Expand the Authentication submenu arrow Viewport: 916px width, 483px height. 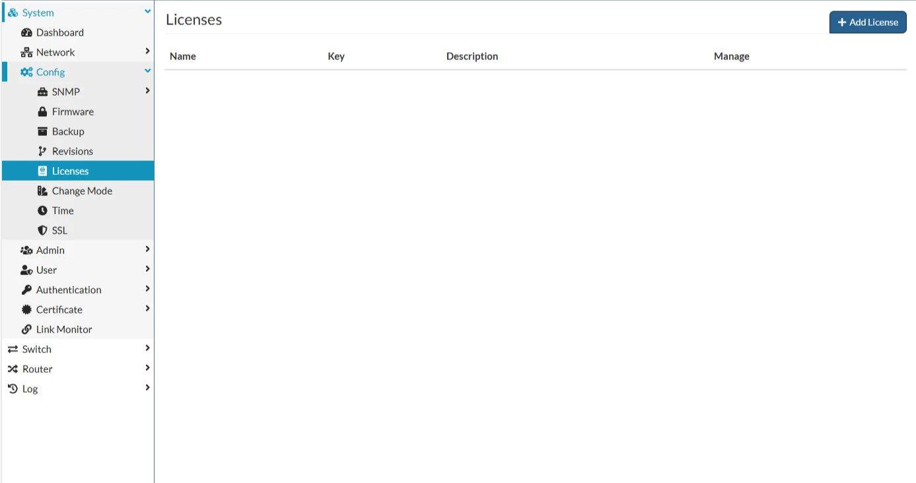pos(148,289)
